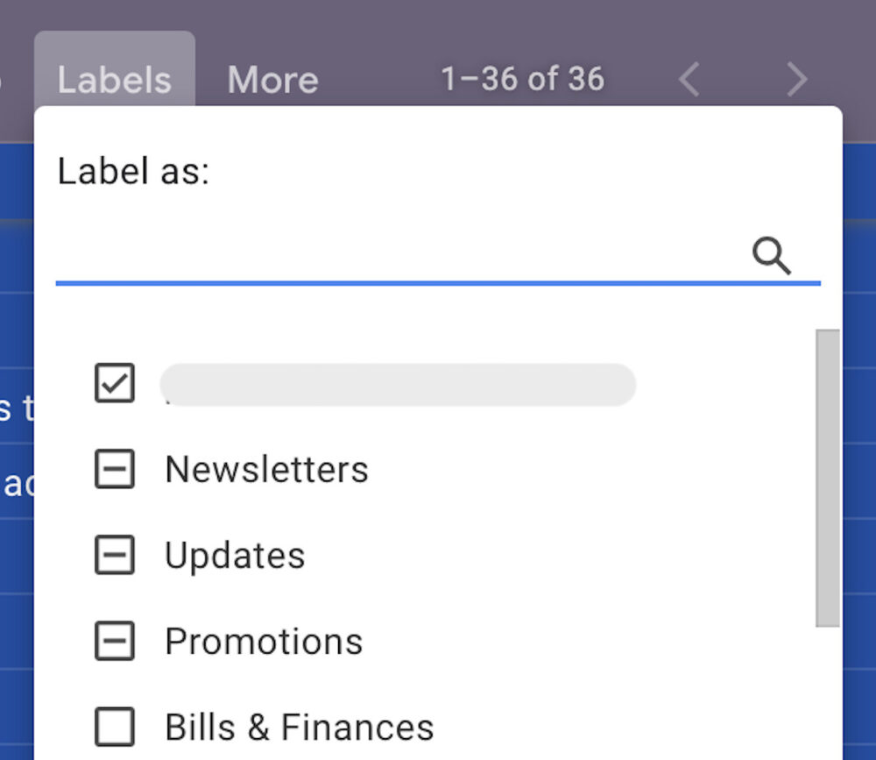Click the empty checkbox beside Bills & Finances
The width and height of the screenshot is (876, 760).
point(114,728)
